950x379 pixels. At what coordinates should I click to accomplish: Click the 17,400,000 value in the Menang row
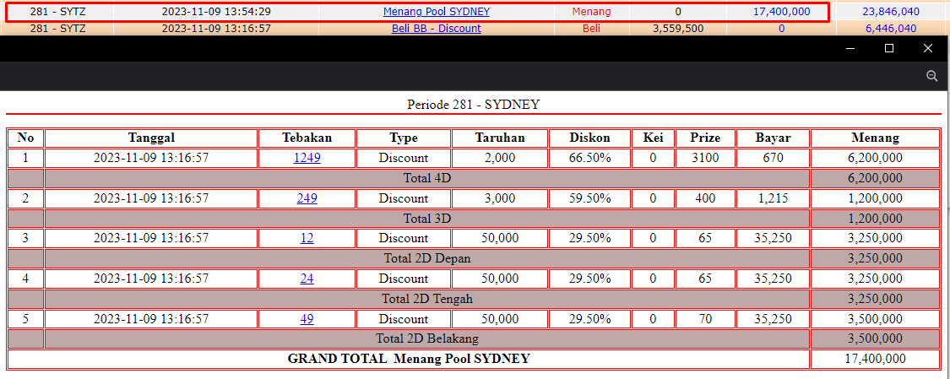[782, 12]
